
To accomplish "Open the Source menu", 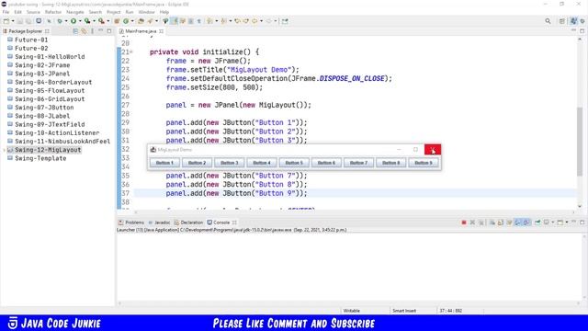I will pyautogui.click(x=33, y=12).
